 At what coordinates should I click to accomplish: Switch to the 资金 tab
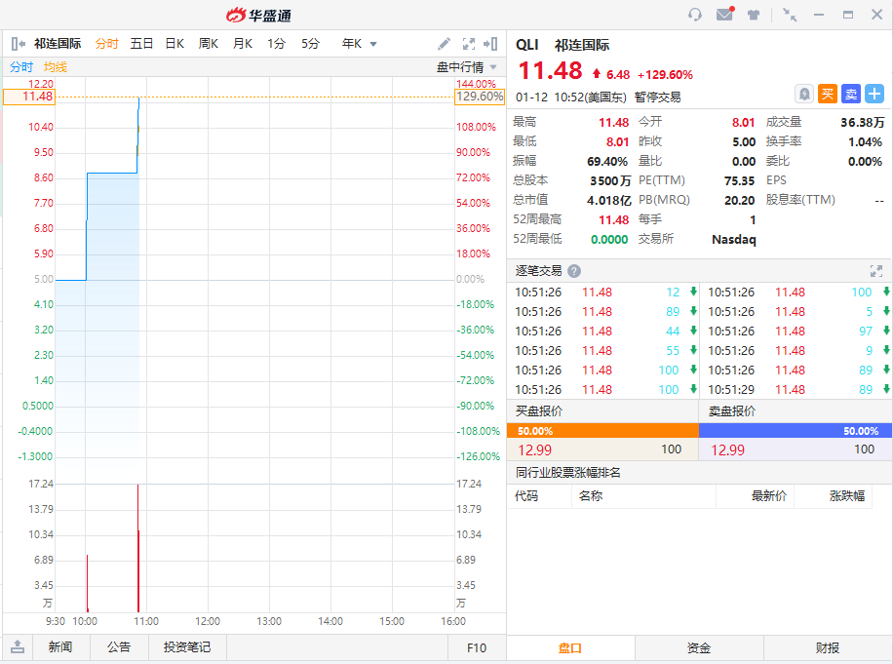tap(699, 648)
